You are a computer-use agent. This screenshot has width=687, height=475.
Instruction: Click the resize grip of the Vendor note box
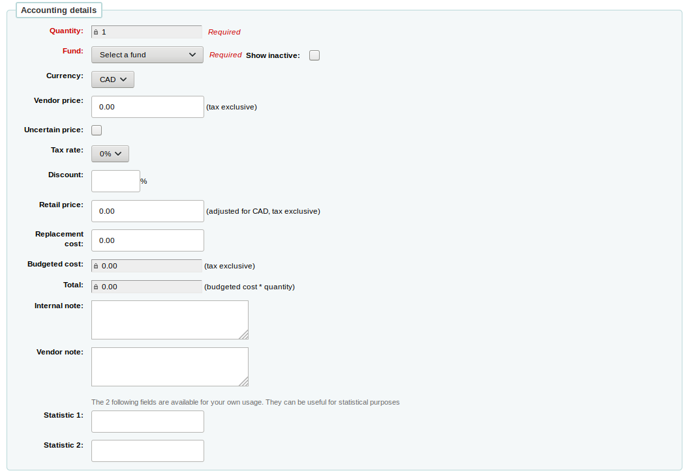coord(245,382)
